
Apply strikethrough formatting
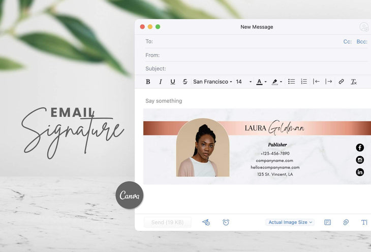(x=185, y=82)
